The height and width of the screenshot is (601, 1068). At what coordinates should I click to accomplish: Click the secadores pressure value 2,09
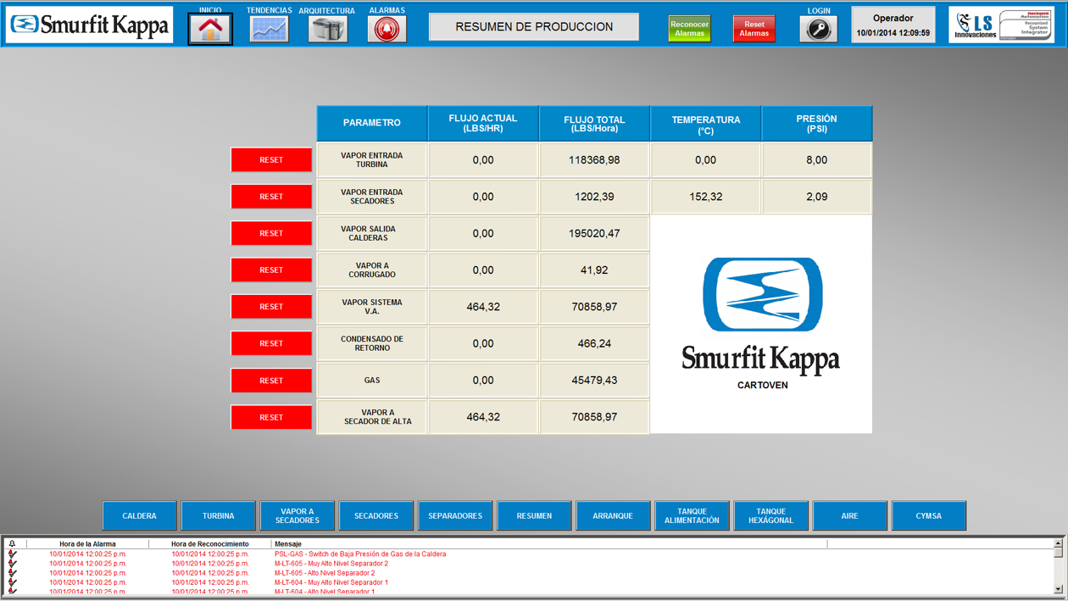[817, 197]
